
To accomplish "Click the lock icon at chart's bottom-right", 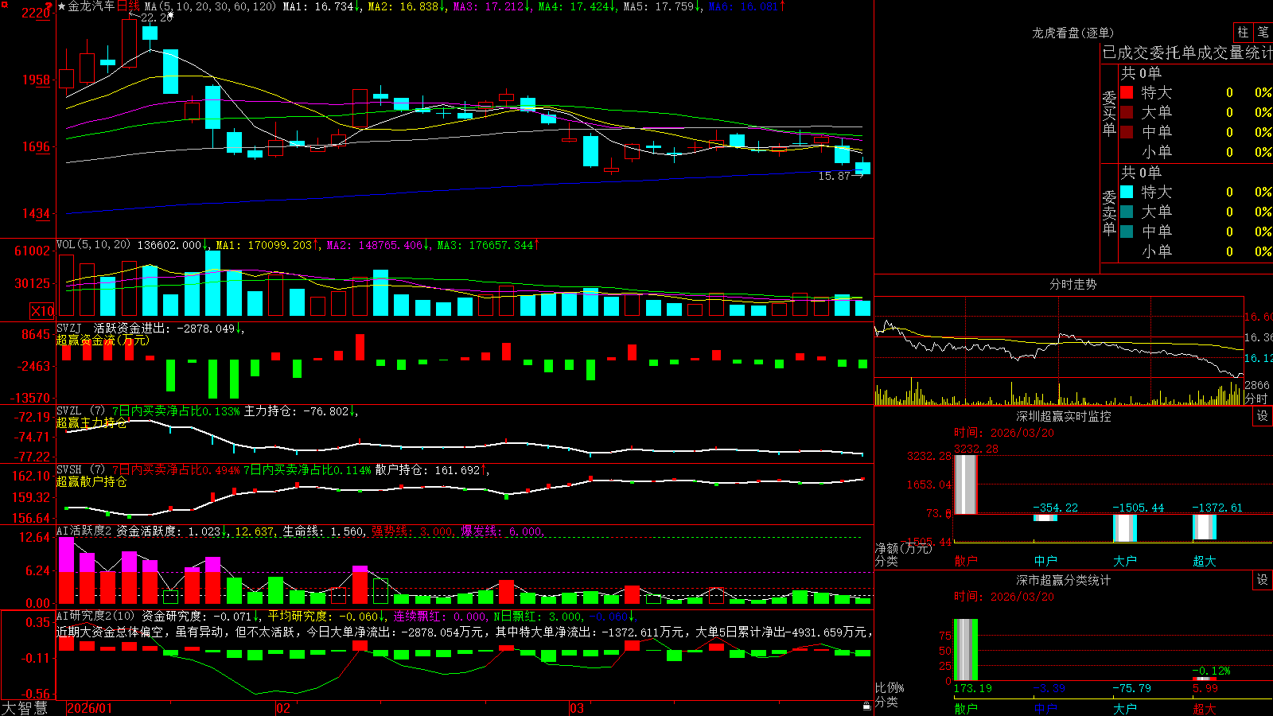I will pyautogui.click(x=867, y=706).
